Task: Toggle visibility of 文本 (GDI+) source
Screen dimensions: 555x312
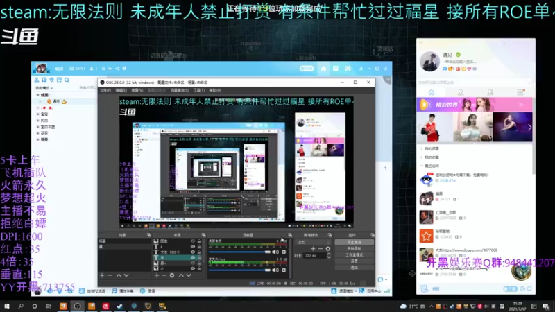Action: click(x=193, y=252)
